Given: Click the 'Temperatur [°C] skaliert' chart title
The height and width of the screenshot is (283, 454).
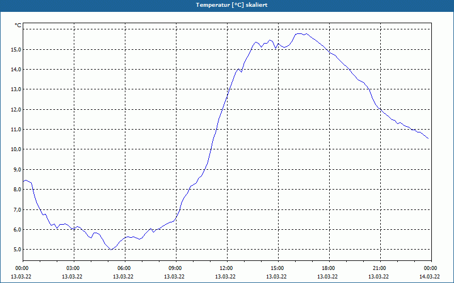Looking at the screenshot, I should click(x=232, y=5).
